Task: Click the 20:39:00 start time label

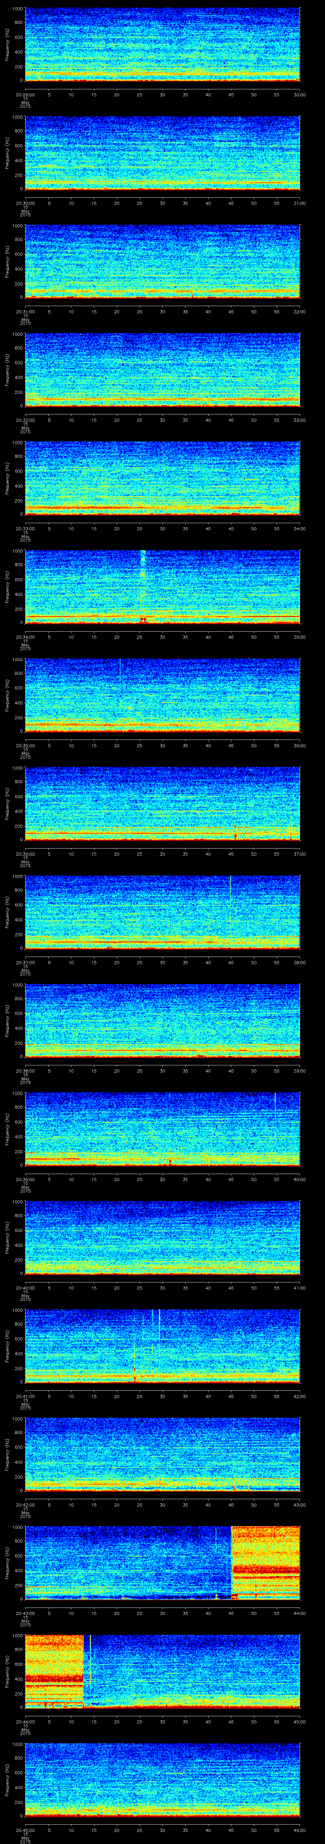Action: click(x=26, y=1179)
